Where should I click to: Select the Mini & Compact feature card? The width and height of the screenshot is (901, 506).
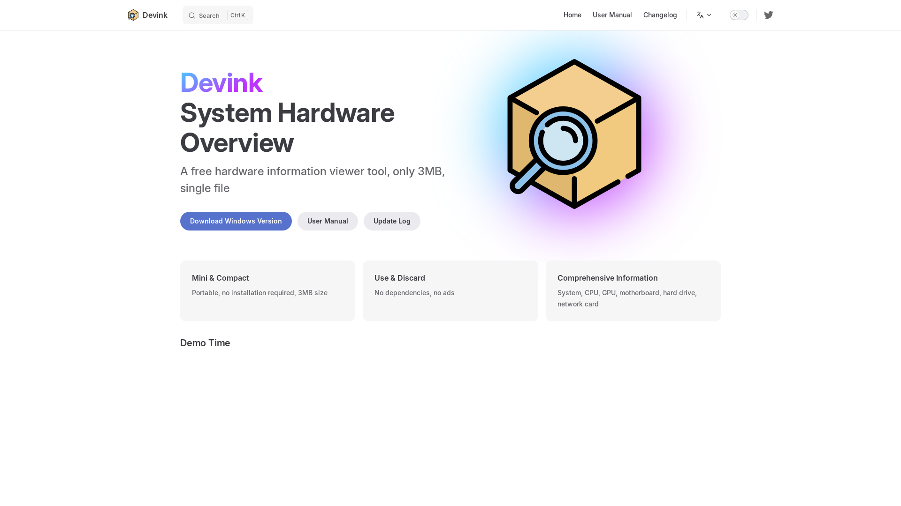(267, 291)
